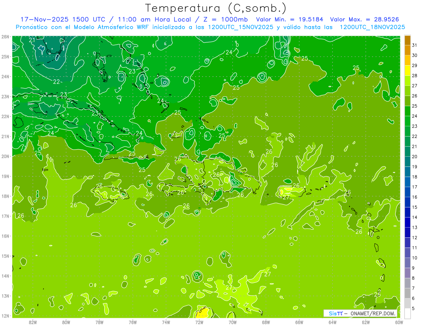
Task: Select the "Valor Min. = 19.5184" text
Action: tap(290, 19)
